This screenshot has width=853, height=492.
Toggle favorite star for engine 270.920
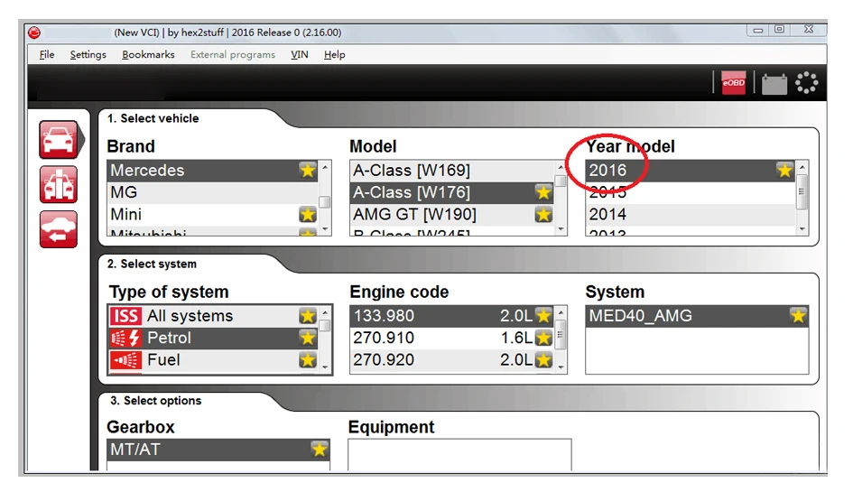coord(542,360)
